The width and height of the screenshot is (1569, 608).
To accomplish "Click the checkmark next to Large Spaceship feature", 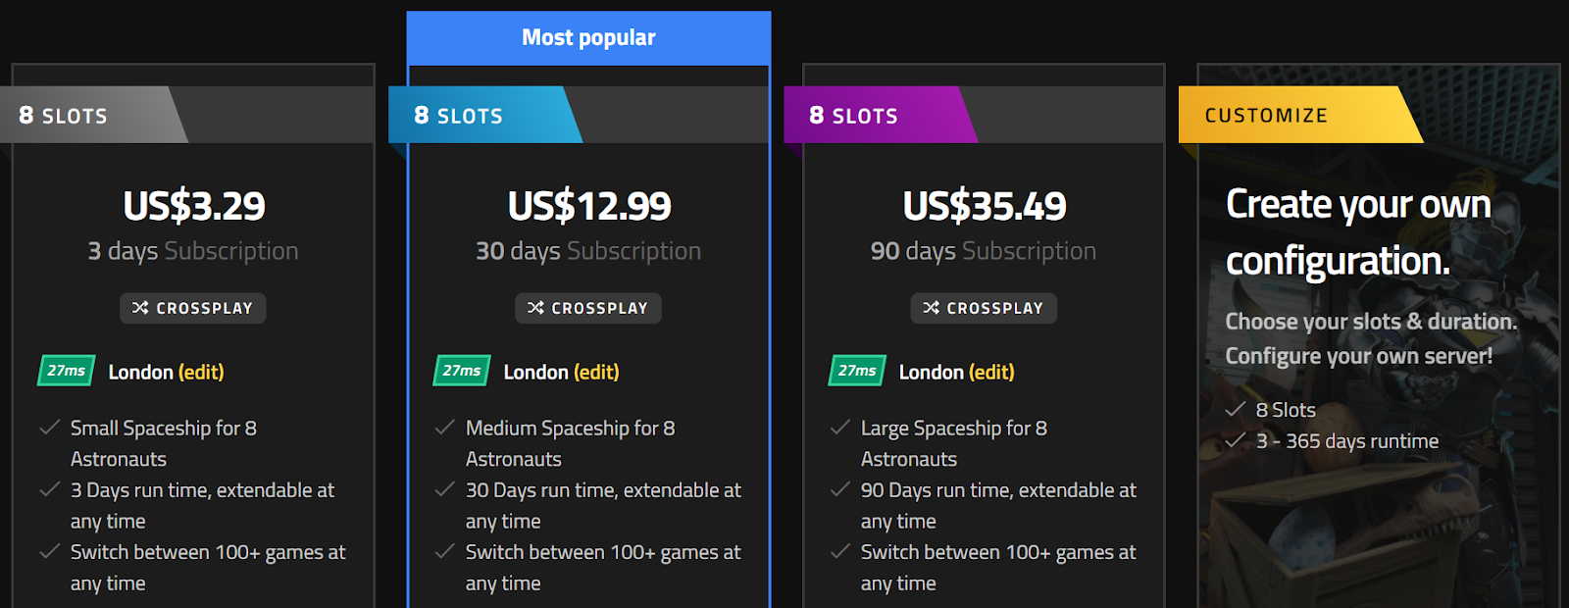I will [x=840, y=428].
